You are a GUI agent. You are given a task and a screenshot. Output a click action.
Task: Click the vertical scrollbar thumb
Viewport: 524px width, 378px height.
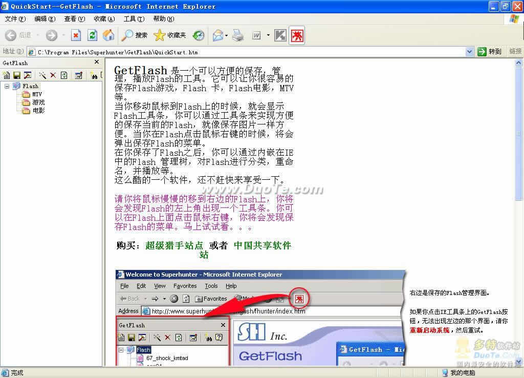click(x=518, y=134)
